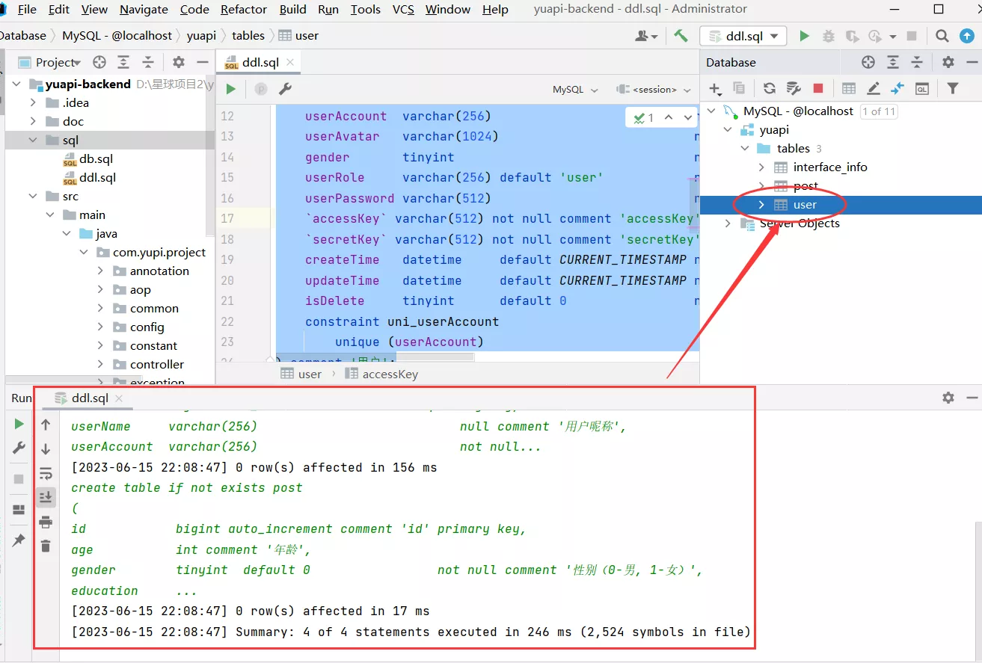982x663 pixels.
Task: Expand the controller package
Action: 100,364
